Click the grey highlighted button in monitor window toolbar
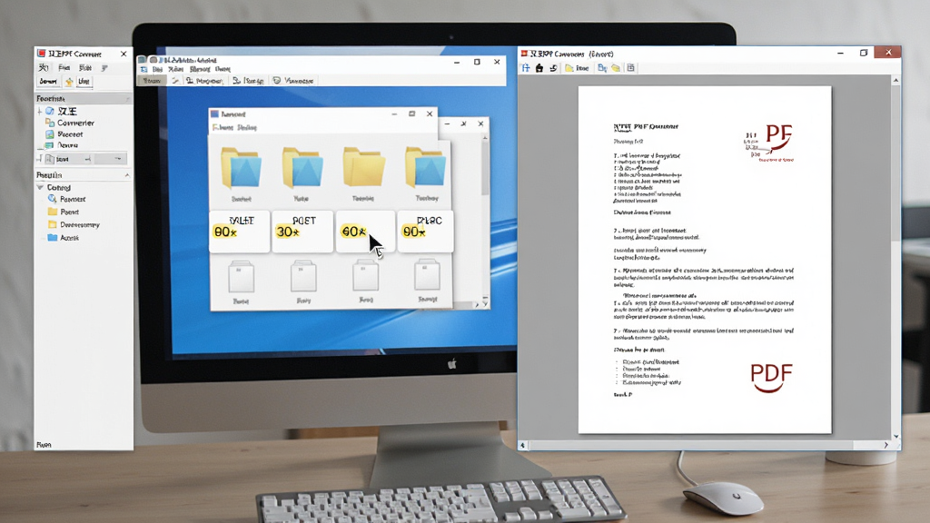930x523 pixels. pos(152,81)
